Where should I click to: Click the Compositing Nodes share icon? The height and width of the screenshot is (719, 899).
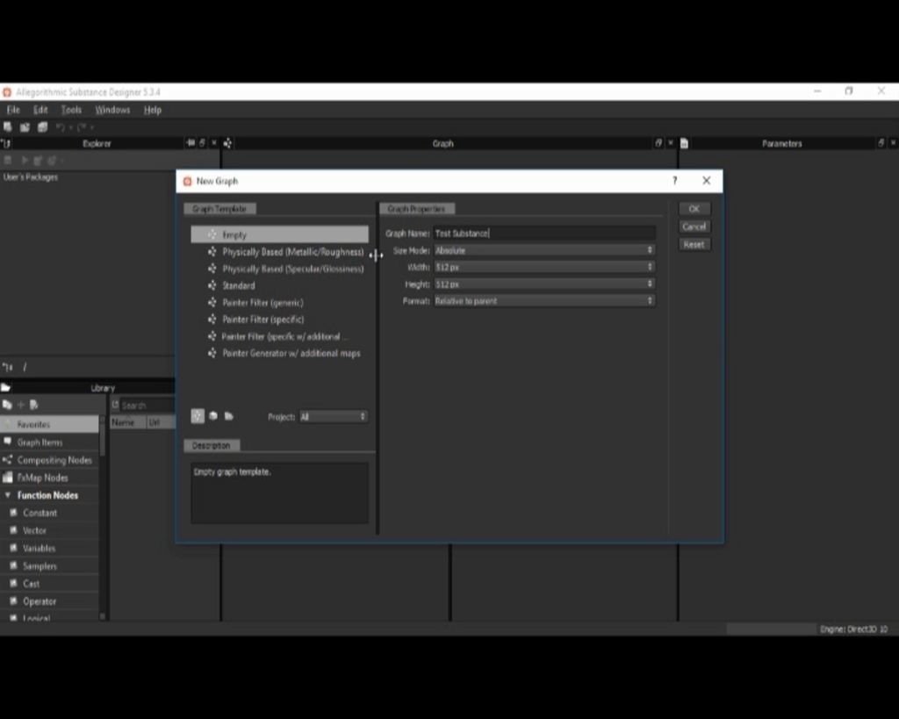pos(7,459)
